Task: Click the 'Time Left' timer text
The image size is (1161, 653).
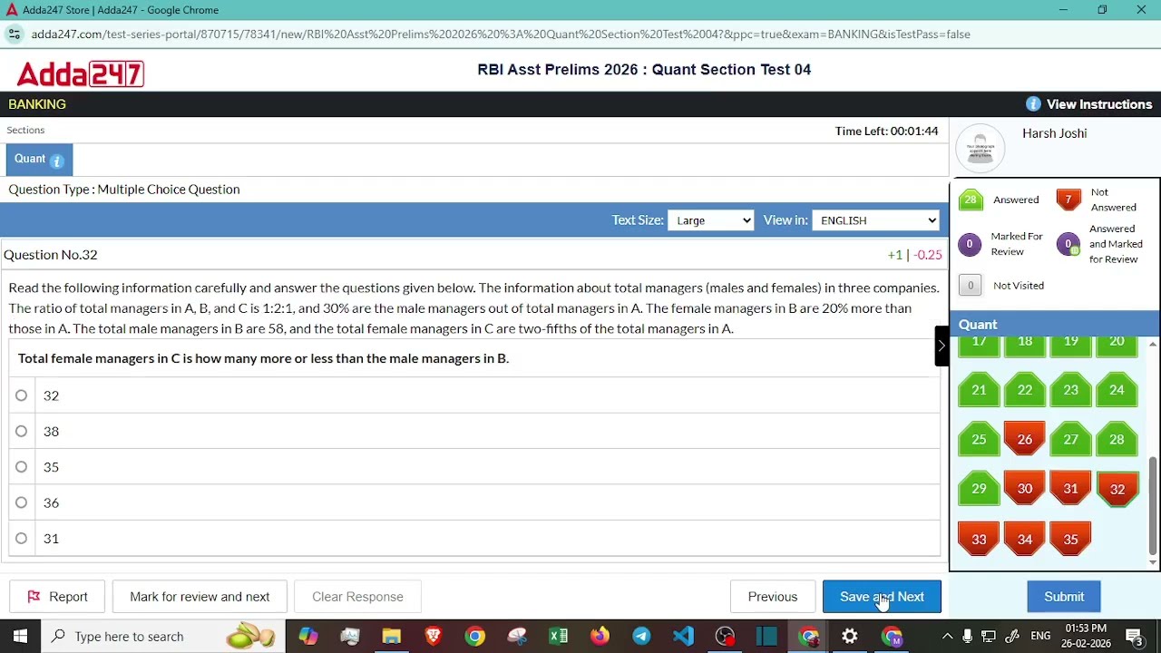Action: (x=886, y=132)
